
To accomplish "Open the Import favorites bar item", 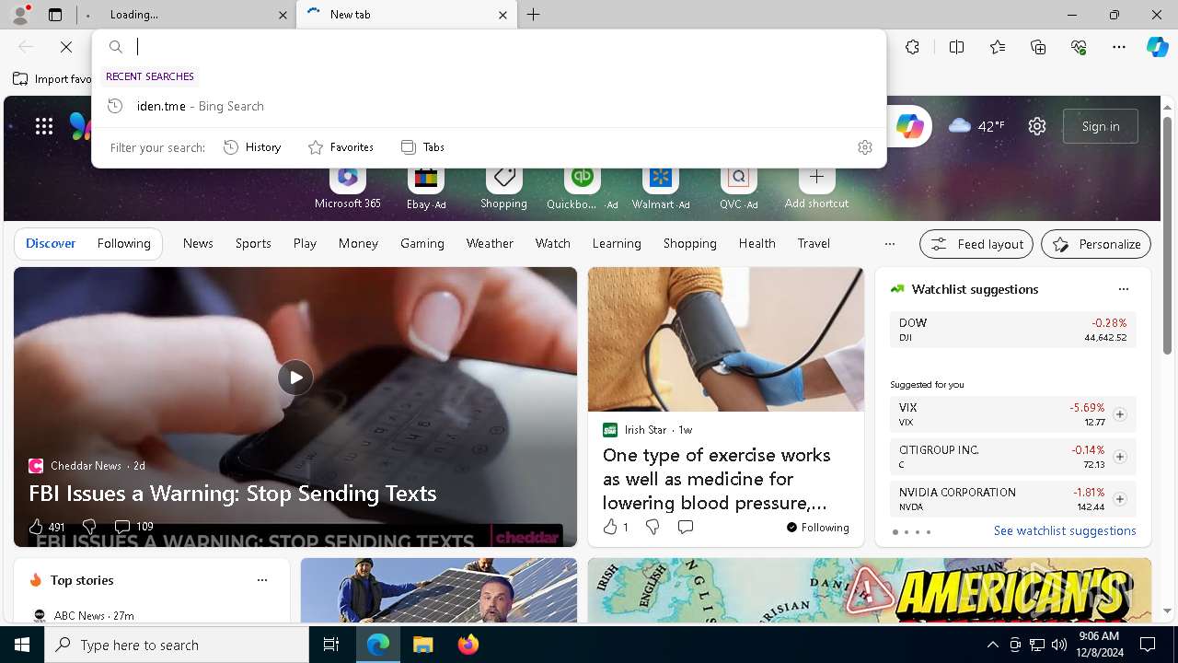I will tap(52, 79).
